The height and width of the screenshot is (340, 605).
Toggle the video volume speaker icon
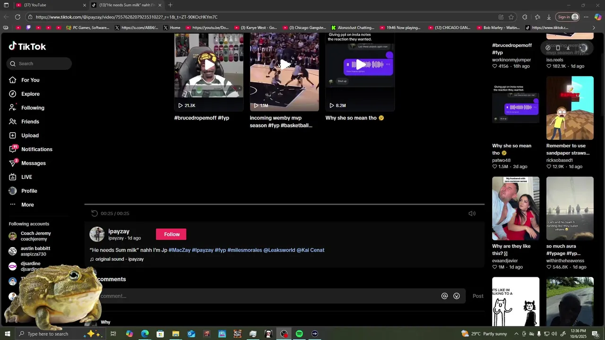[472, 213]
